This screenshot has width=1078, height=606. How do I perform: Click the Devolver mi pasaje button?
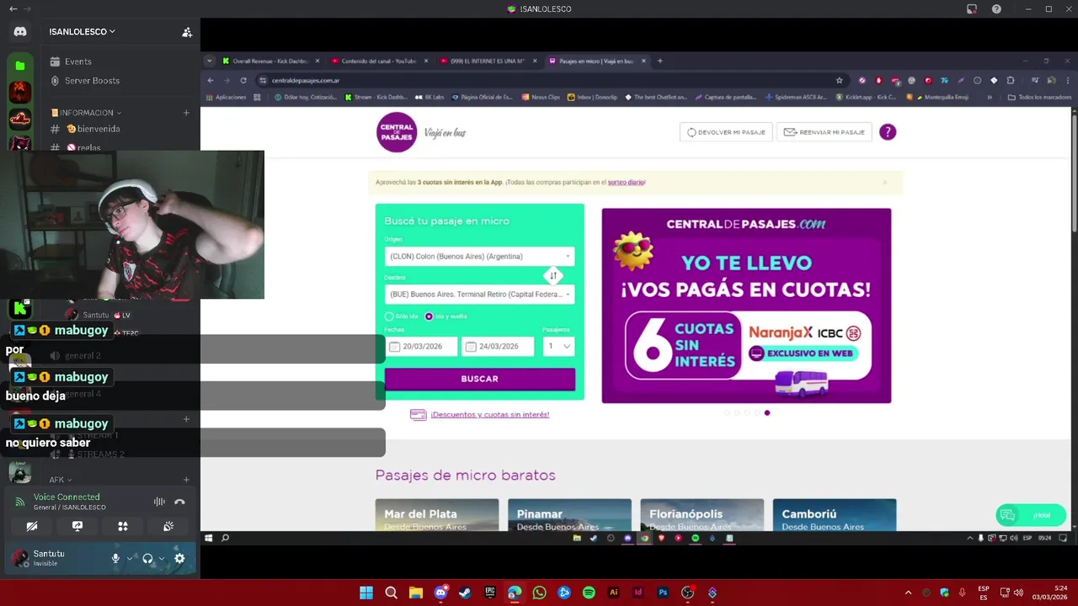point(726,132)
